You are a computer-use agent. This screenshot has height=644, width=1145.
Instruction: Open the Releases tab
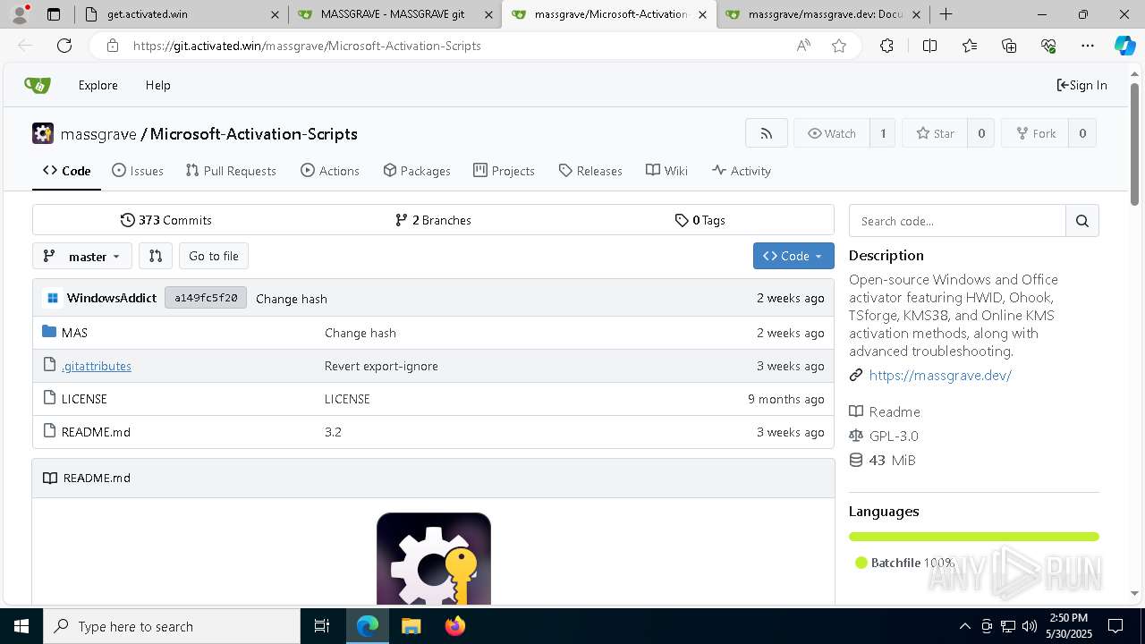point(590,171)
